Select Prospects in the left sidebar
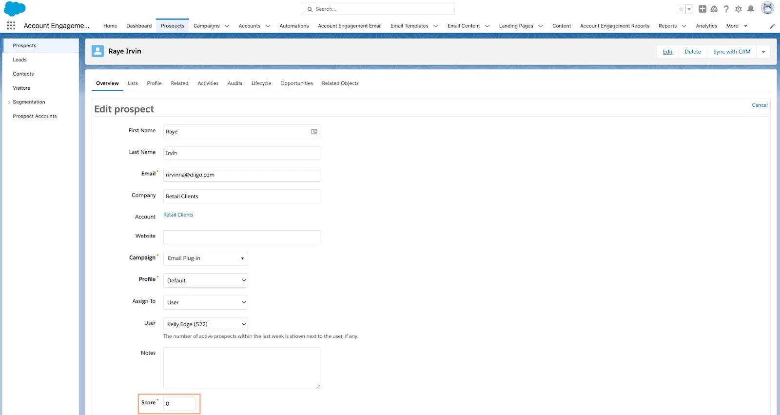Viewport: 780px width, 415px height. point(40,45)
